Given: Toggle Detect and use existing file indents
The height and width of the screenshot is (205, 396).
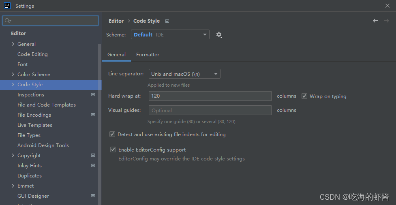Looking at the screenshot, I should [112, 134].
